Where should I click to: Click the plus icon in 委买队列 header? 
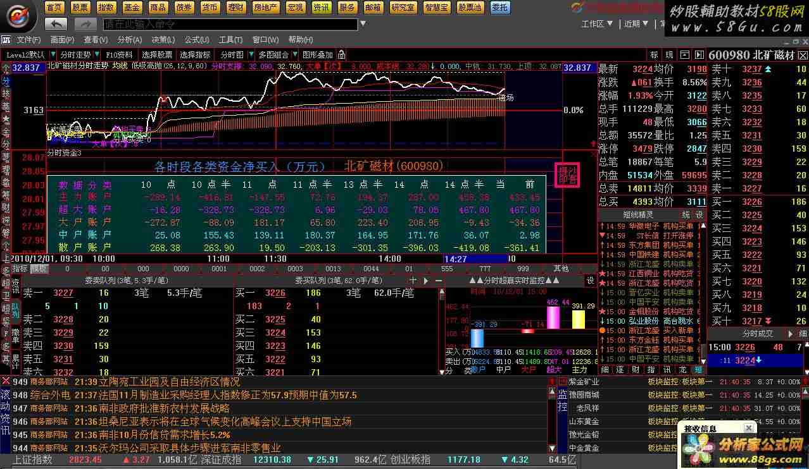[413, 280]
